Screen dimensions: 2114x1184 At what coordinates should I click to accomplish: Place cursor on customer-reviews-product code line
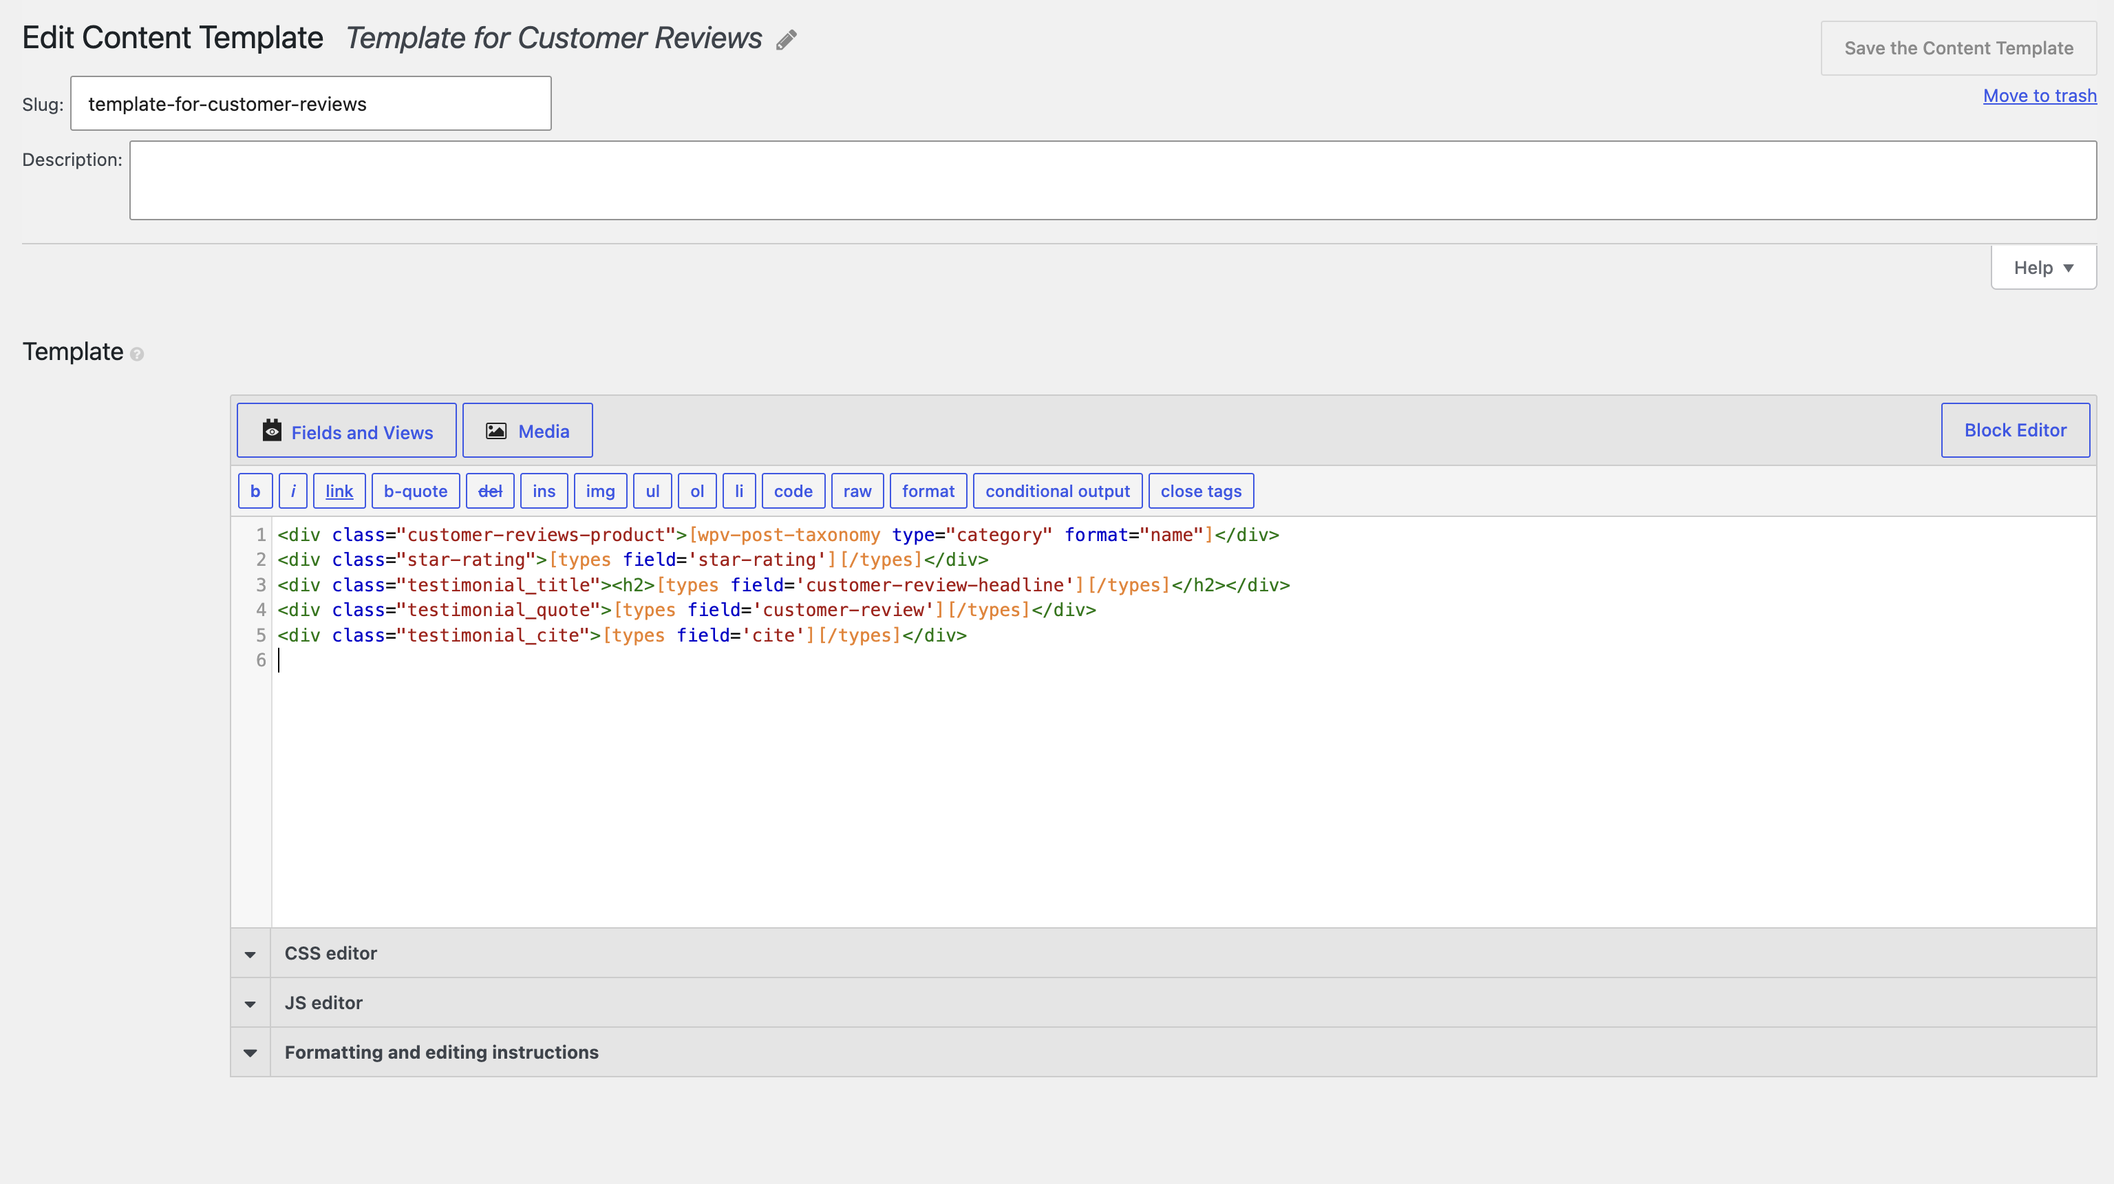click(778, 535)
